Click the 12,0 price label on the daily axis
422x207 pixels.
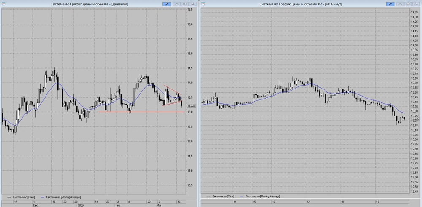[190, 141]
